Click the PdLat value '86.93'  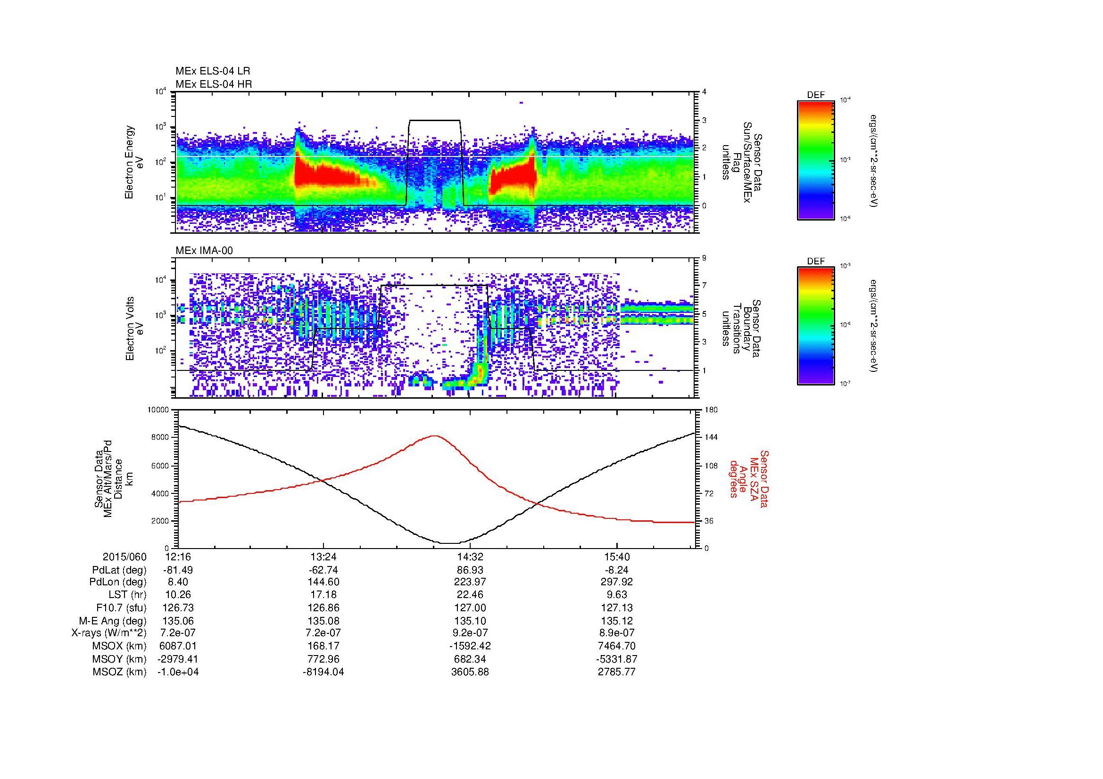click(470, 570)
